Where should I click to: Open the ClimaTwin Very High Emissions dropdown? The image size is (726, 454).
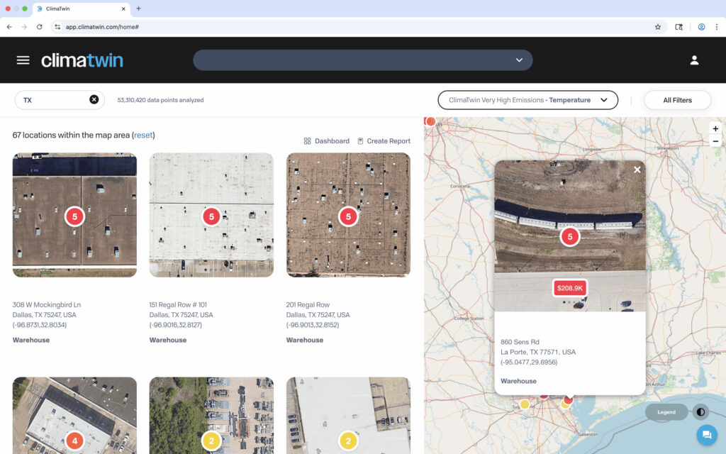point(527,99)
